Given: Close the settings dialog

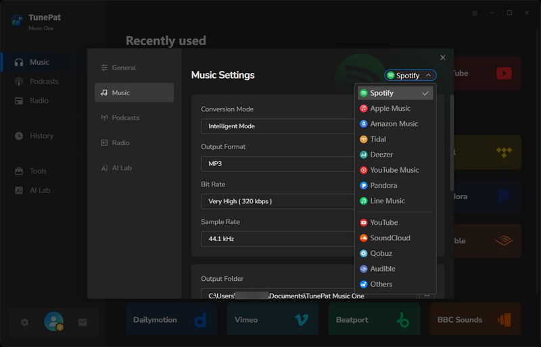Looking at the screenshot, I should (x=443, y=57).
